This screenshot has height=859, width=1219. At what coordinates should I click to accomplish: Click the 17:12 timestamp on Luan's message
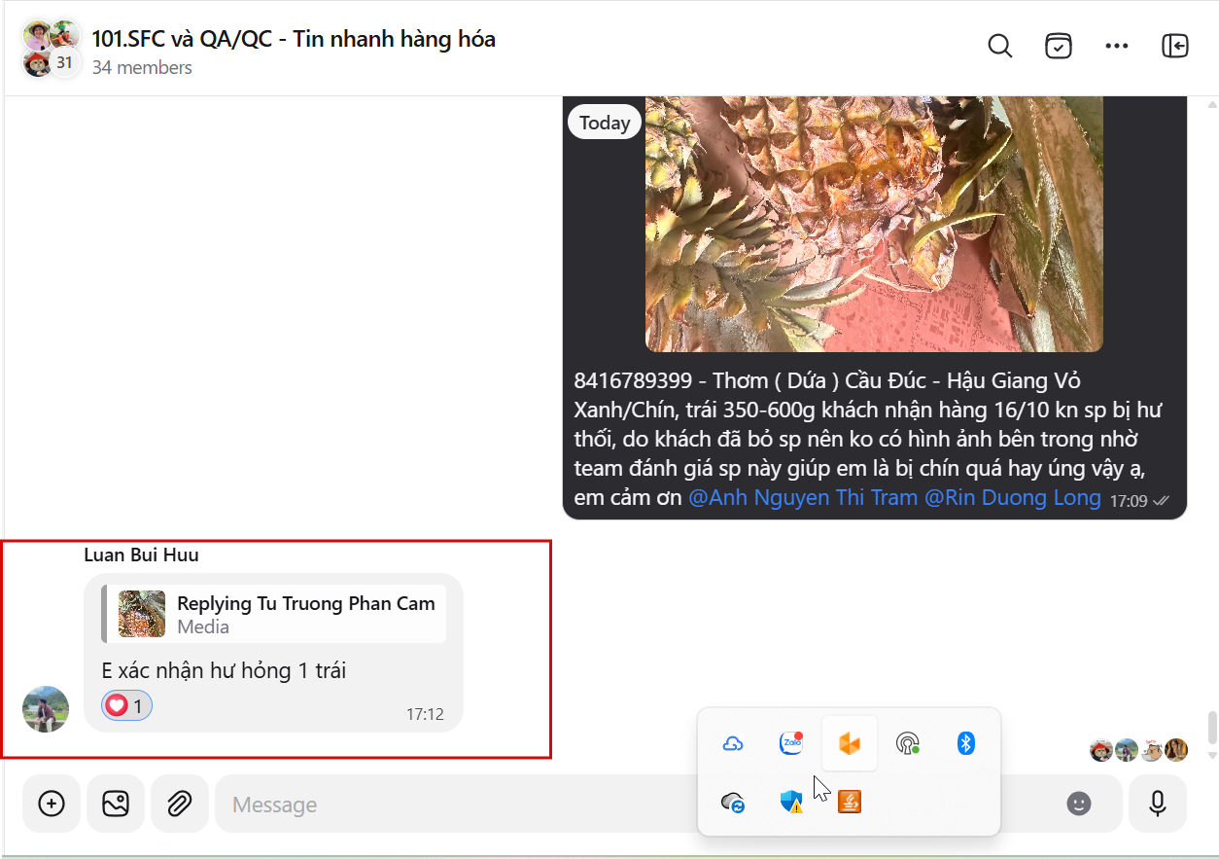425,714
